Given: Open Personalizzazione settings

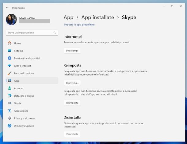Looking at the screenshot, I should 32,73.
